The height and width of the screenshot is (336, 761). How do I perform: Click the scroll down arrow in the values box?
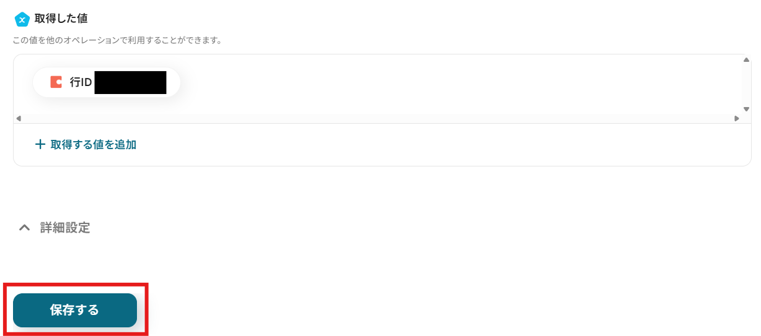tap(746, 109)
